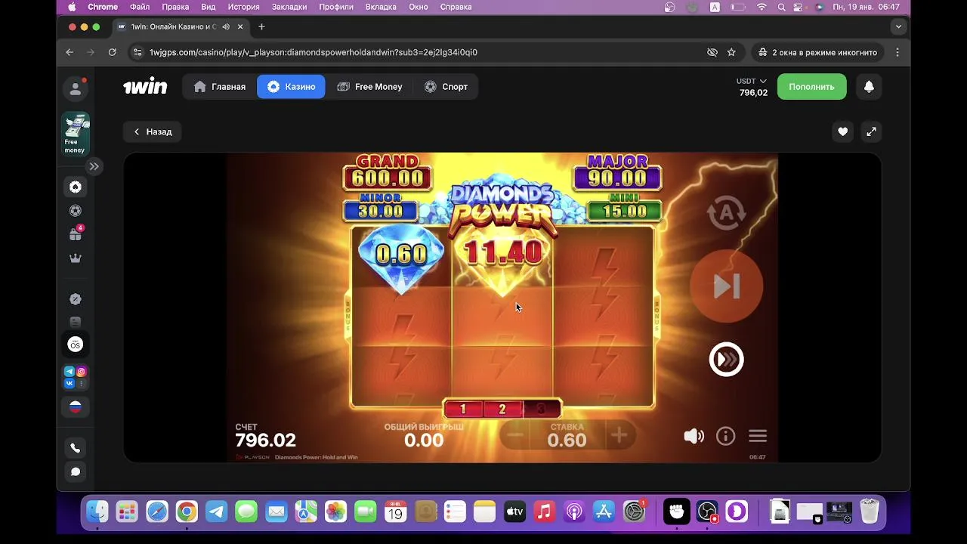
Task: Click the GRAND 600.00 jackpot label
Action: [388, 172]
